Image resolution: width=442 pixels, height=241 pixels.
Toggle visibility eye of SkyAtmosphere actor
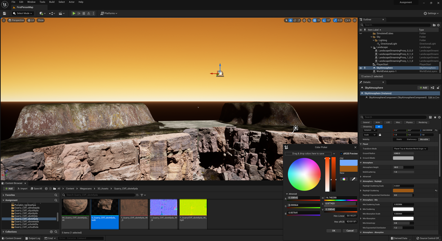(361, 68)
